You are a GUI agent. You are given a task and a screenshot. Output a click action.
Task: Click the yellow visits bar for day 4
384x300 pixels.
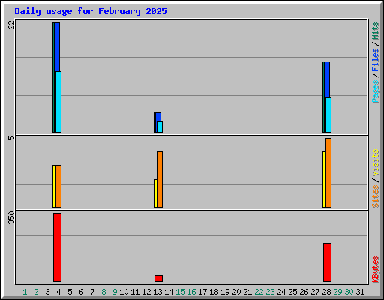pyautogui.click(x=54, y=186)
